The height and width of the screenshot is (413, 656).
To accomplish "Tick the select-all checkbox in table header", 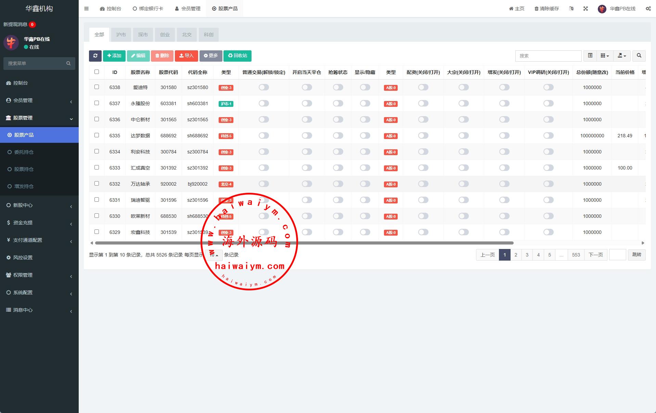I will pyautogui.click(x=97, y=72).
